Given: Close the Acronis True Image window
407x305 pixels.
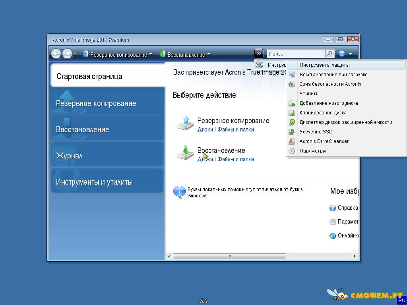Looking at the screenshot, I should (353, 39).
